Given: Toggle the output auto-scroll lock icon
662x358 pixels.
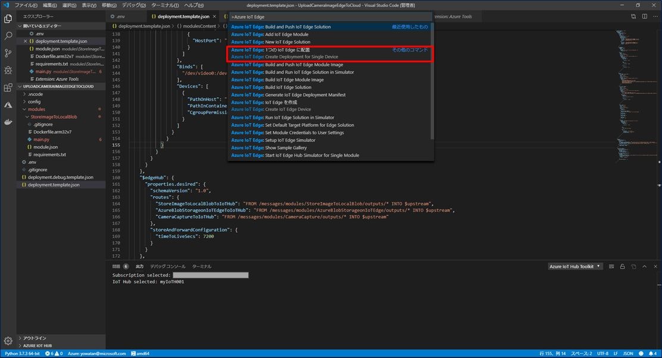Looking at the screenshot, I should click(x=623, y=266).
